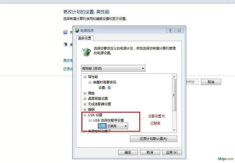Screen dimensions: 235x163
Task: Select the 高级设置 tab
Action: click(x=85, y=38)
